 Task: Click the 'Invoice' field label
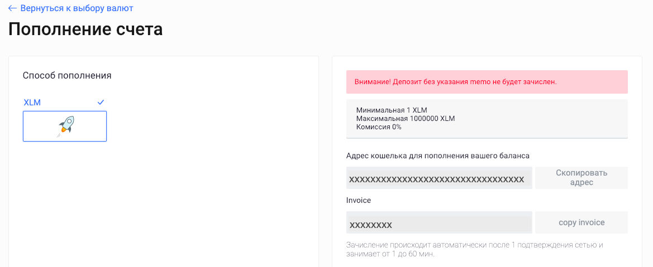(359, 201)
